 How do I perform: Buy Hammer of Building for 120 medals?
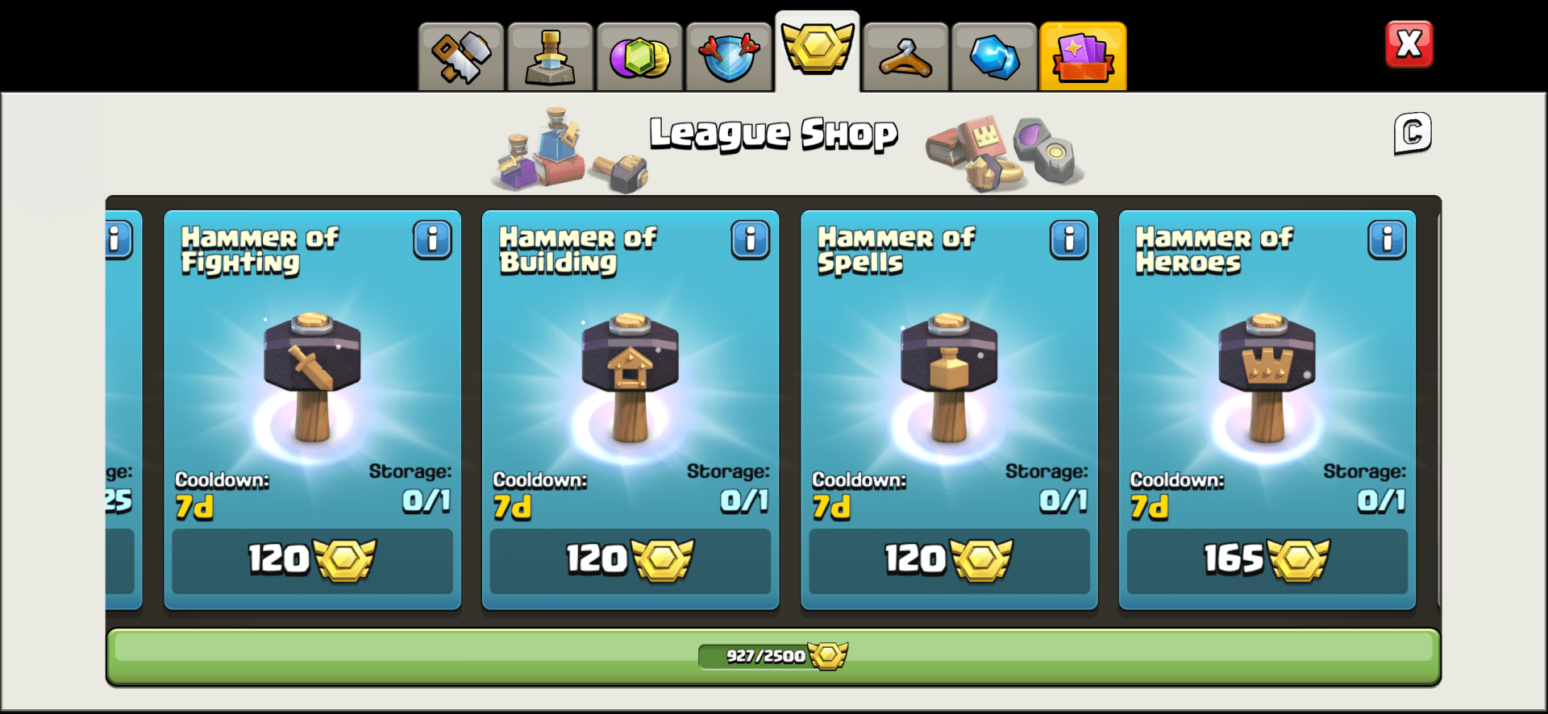630,561
